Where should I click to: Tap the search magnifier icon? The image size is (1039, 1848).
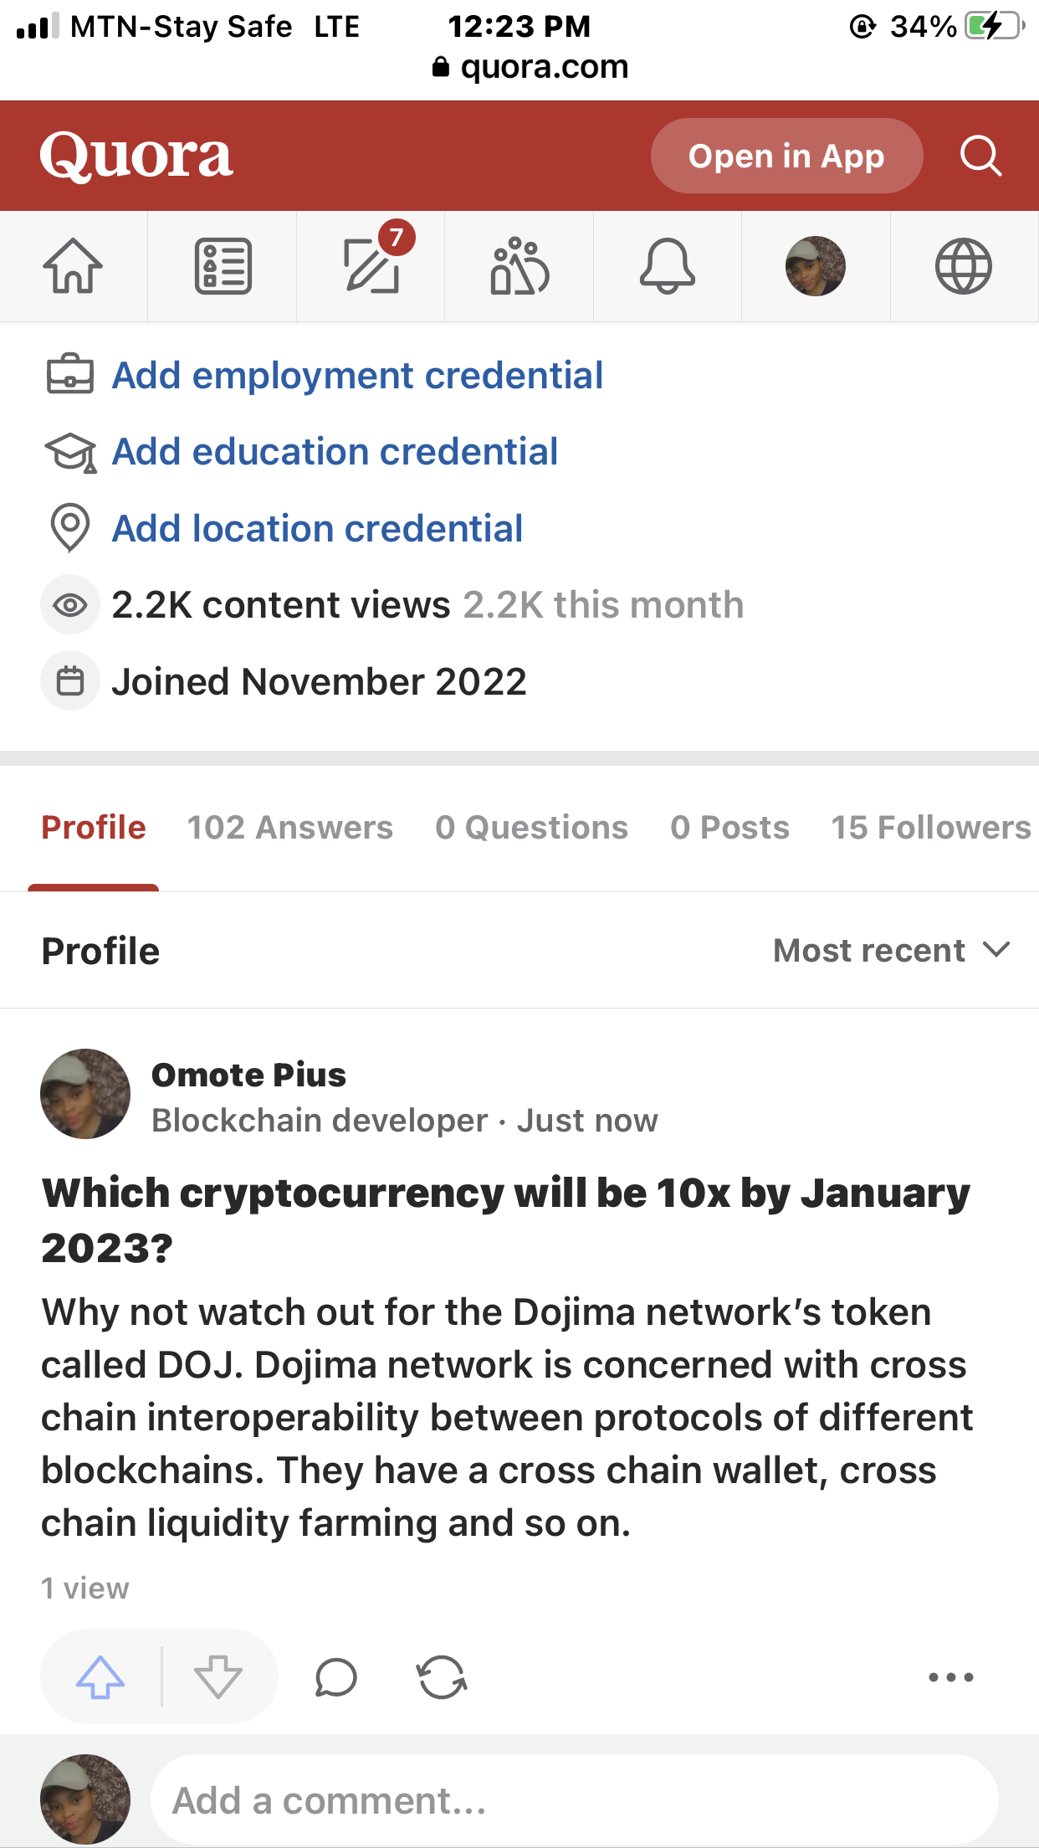click(x=980, y=156)
